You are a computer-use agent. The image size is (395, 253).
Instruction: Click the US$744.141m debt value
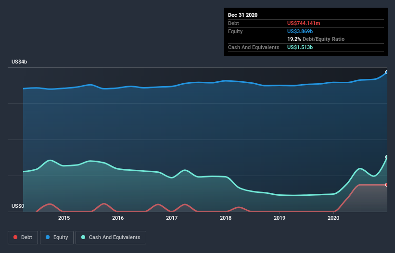pos(304,23)
